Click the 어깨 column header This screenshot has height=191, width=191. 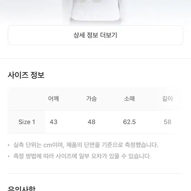coord(54,99)
